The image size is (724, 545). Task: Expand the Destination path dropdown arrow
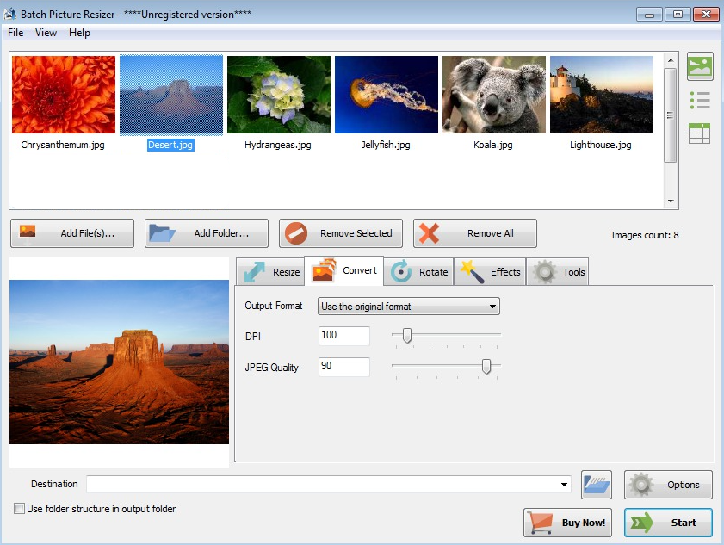(x=564, y=484)
